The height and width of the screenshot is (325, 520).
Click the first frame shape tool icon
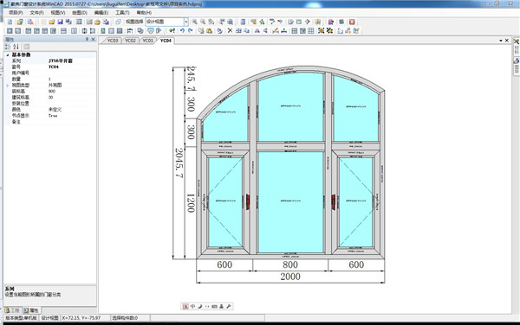(x=10, y=31)
